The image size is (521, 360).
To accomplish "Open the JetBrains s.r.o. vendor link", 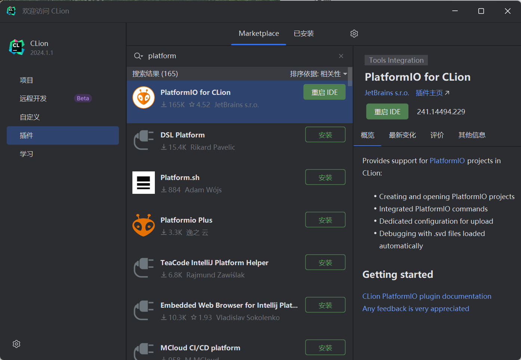I will tap(387, 93).
